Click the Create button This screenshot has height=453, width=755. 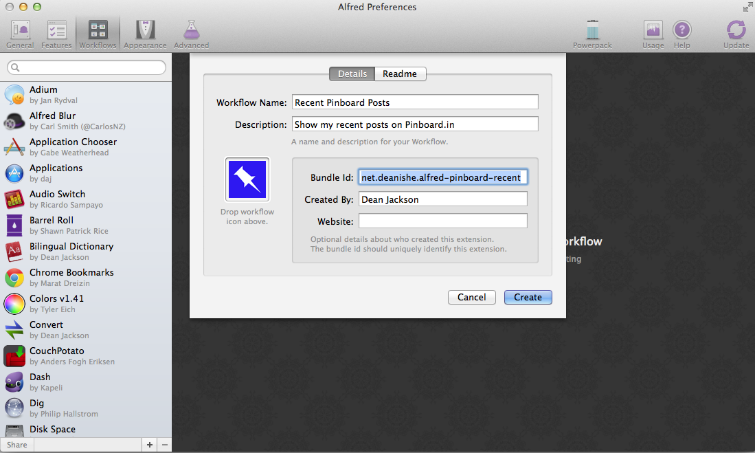pos(528,298)
